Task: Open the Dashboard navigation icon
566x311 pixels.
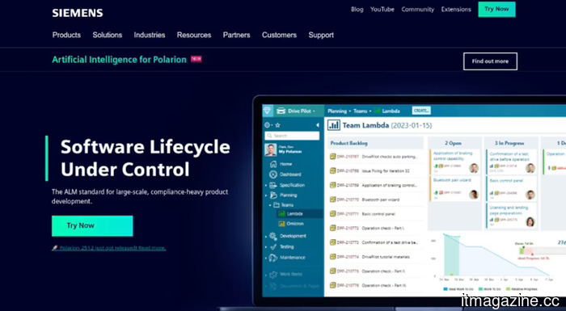Action: [273, 174]
